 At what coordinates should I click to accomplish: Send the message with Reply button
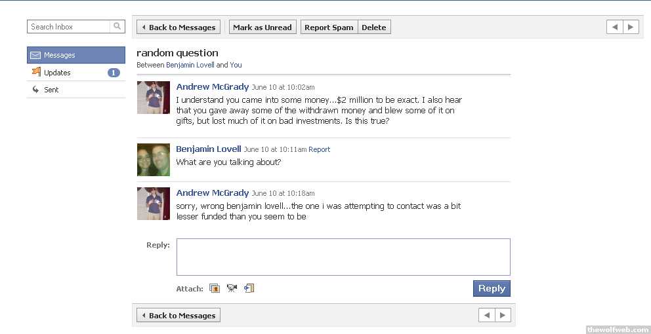point(492,289)
